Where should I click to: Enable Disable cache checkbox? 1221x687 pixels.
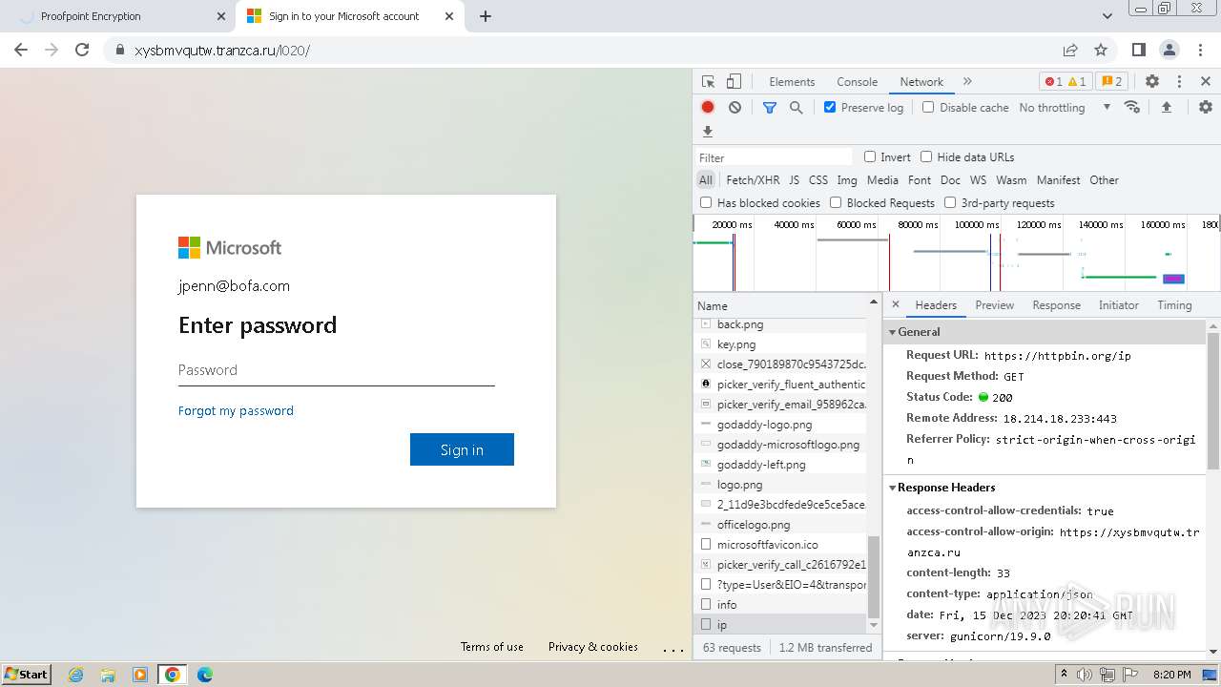tap(928, 108)
